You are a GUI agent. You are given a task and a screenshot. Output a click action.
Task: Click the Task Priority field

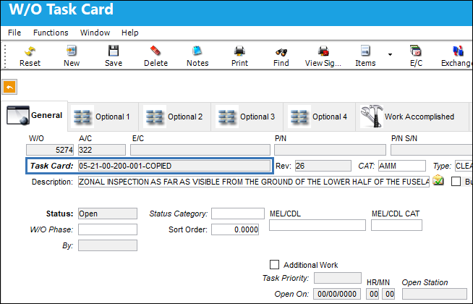pos(338,278)
